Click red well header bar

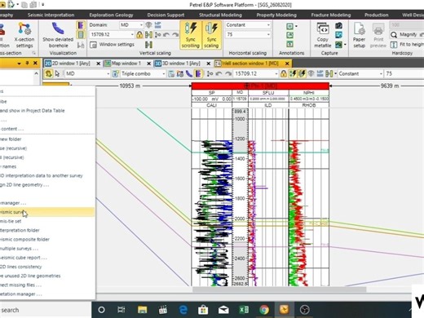(260, 86)
